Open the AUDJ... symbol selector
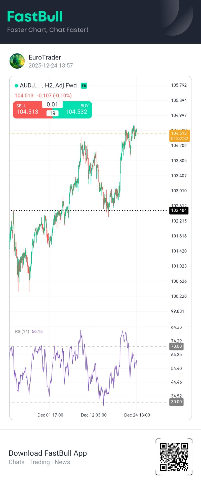The height and width of the screenshot is (484, 201). coord(29,85)
